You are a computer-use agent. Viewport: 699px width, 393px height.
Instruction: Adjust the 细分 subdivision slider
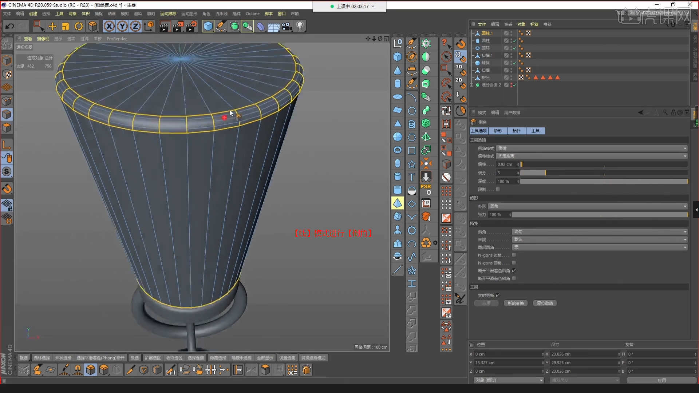point(604,172)
